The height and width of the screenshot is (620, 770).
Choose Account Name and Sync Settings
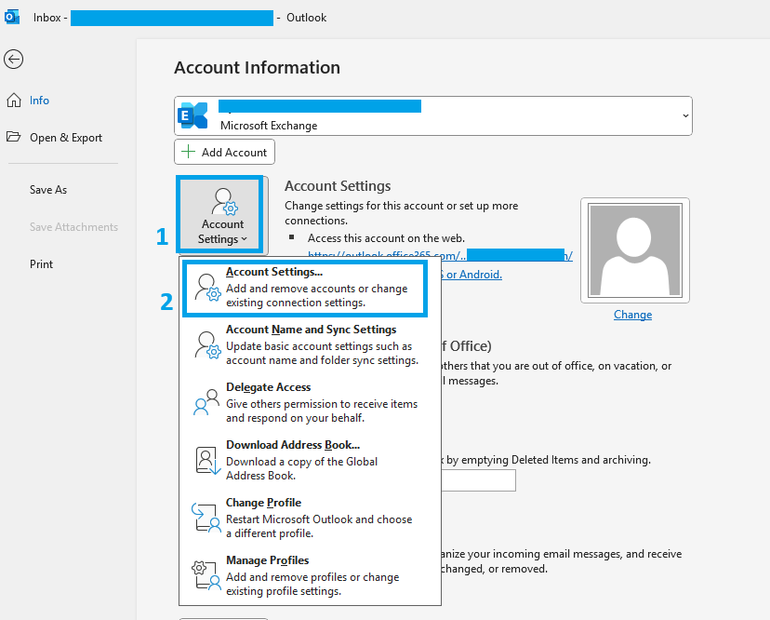click(310, 344)
